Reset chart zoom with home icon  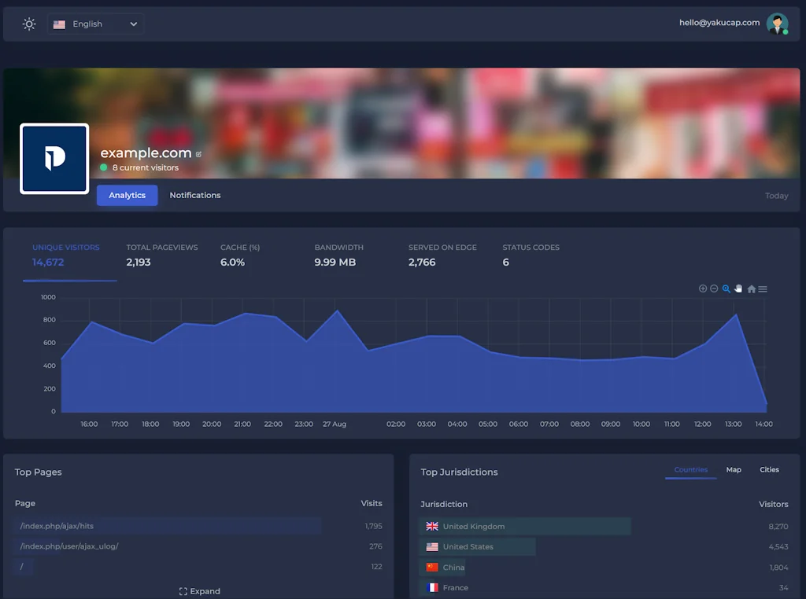tap(751, 289)
